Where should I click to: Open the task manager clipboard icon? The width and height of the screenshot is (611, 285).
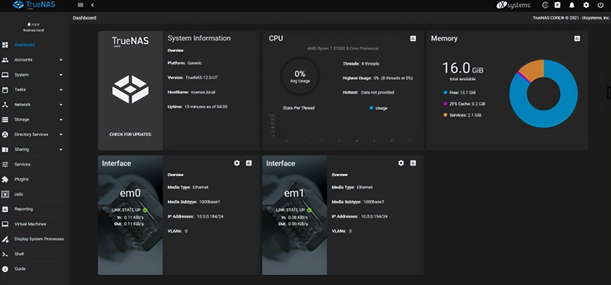(x=558, y=5)
